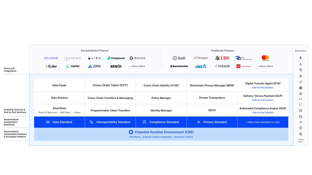The height and width of the screenshot is (175, 312).
Task: Click + More under SmartData
Action: (x=77, y=113)
